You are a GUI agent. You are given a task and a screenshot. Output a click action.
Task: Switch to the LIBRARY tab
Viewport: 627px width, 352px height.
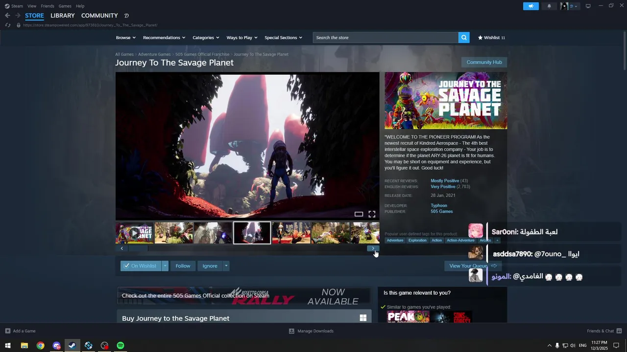point(63,16)
